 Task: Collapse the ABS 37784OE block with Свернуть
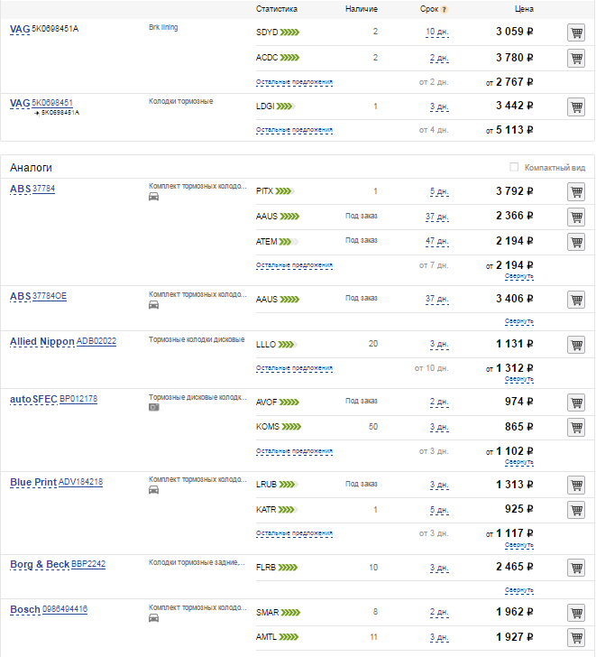[x=519, y=321]
